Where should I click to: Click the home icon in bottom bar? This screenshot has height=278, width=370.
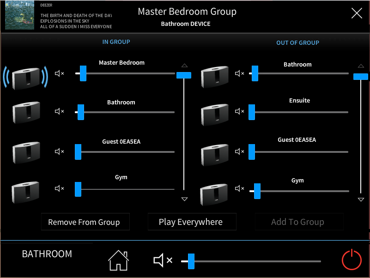(x=118, y=260)
